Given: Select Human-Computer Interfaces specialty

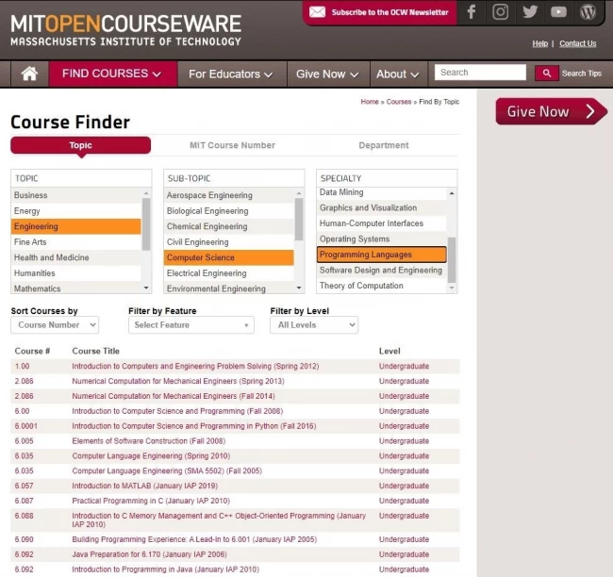Looking at the screenshot, I should click(x=382, y=223).
